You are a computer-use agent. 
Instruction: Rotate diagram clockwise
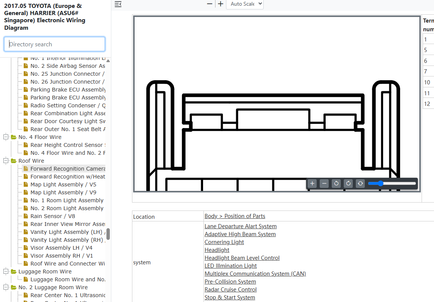pyautogui.click(x=348, y=183)
